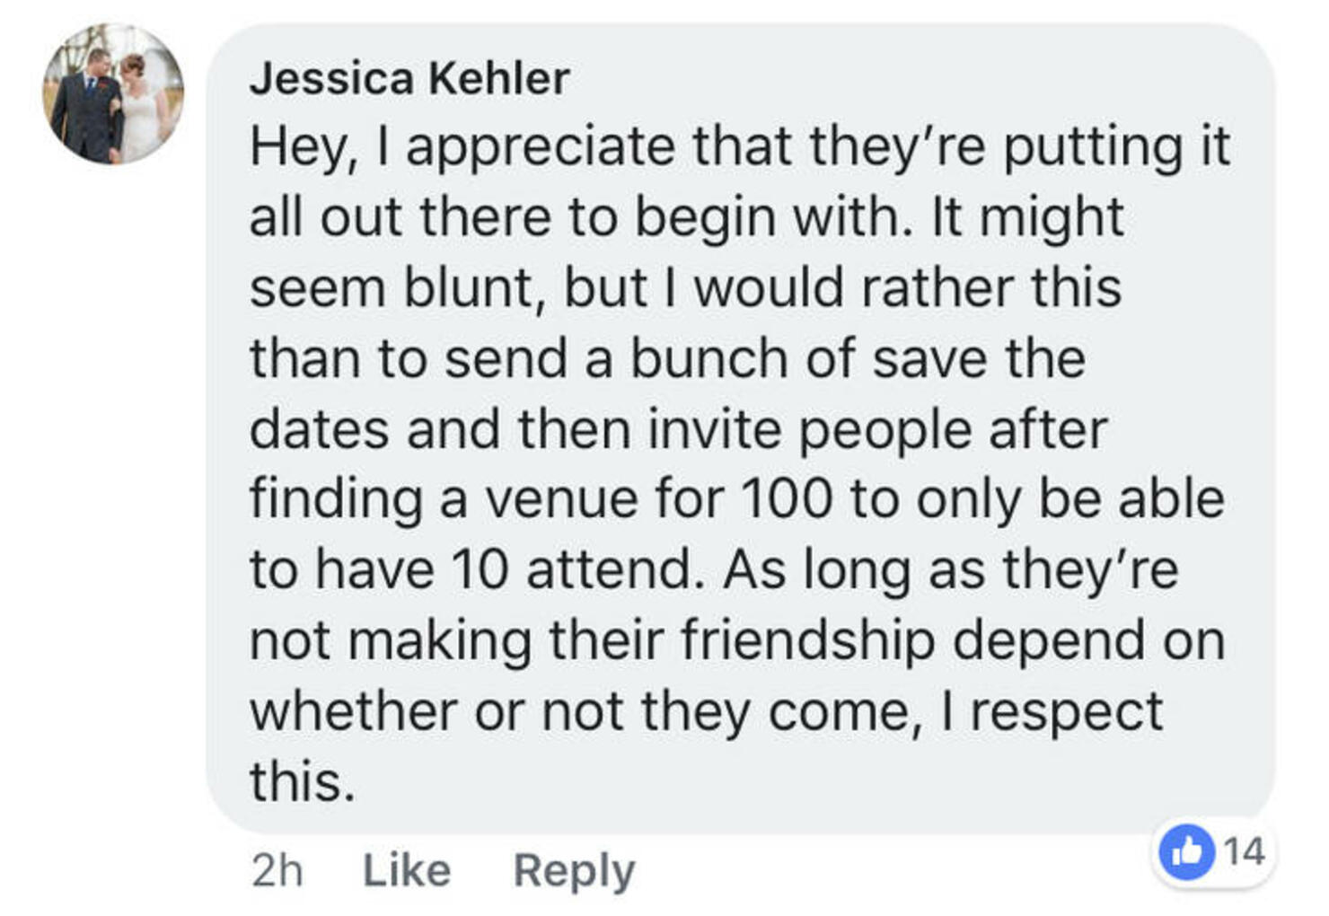Click the word "respect" in the comment
The image size is (1329, 916).
click(x=1067, y=715)
